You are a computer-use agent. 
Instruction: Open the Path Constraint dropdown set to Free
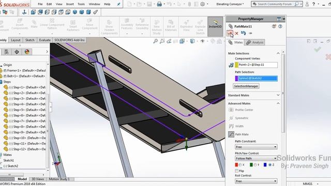click(256, 147)
